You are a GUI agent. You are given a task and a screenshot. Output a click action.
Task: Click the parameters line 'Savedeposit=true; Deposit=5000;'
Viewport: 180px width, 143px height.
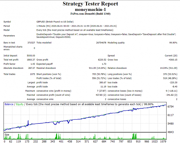(54, 37)
